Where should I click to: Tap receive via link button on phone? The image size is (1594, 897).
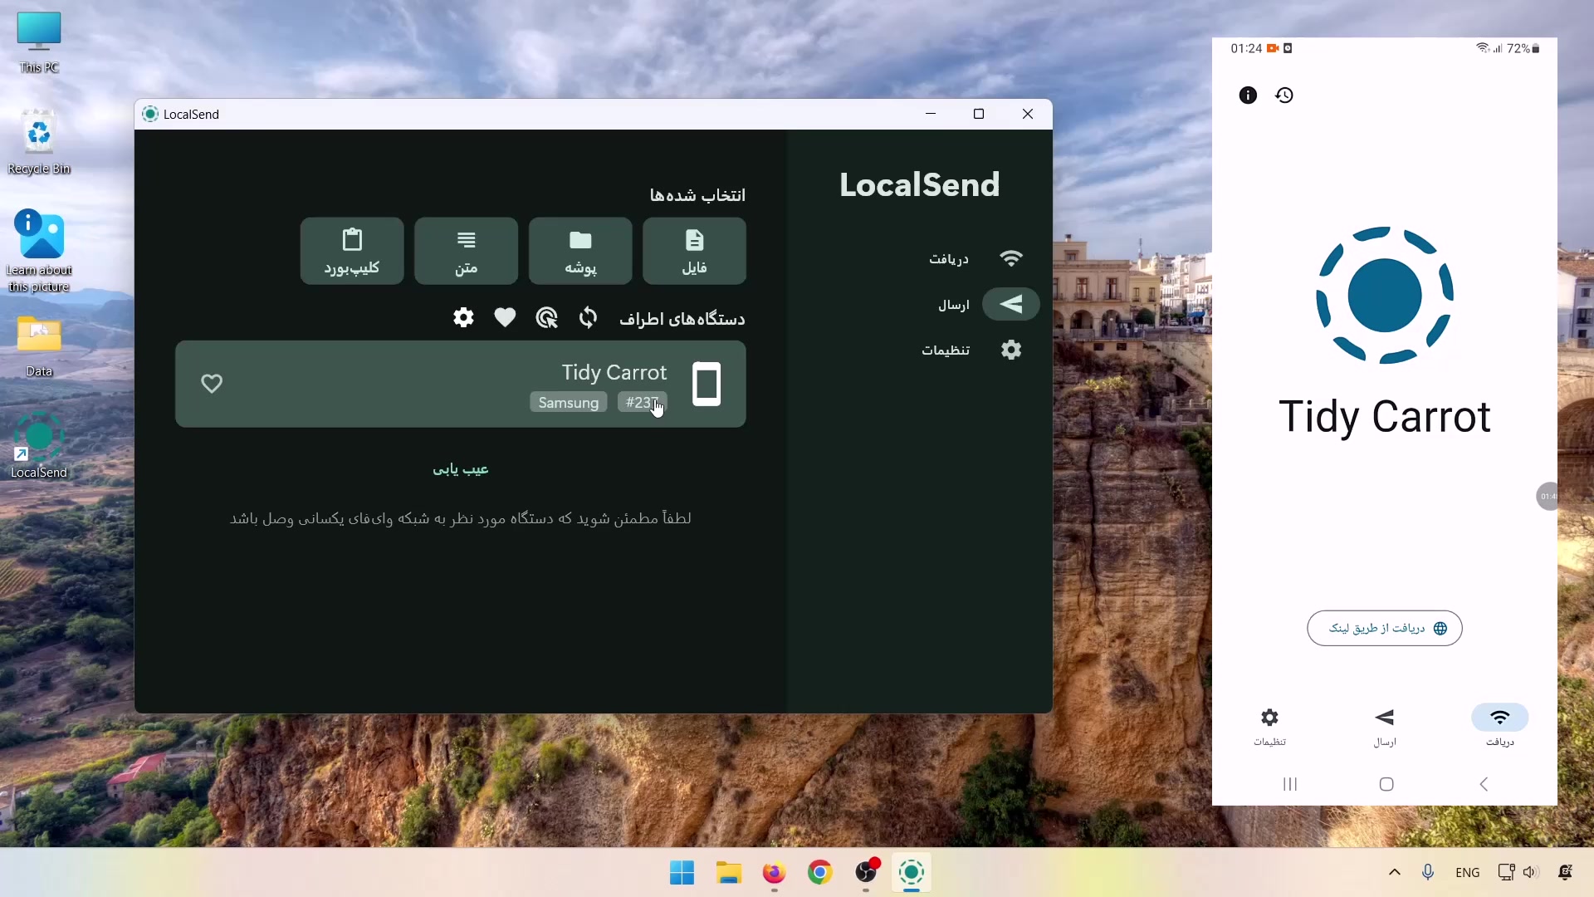click(x=1385, y=628)
